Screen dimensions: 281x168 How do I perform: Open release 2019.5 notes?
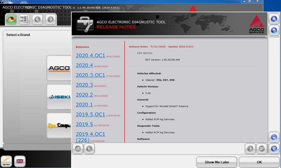click(x=84, y=124)
